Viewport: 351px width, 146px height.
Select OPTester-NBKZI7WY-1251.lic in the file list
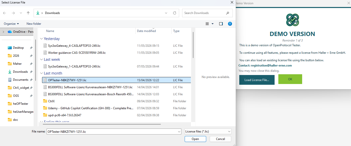(116, 80)
